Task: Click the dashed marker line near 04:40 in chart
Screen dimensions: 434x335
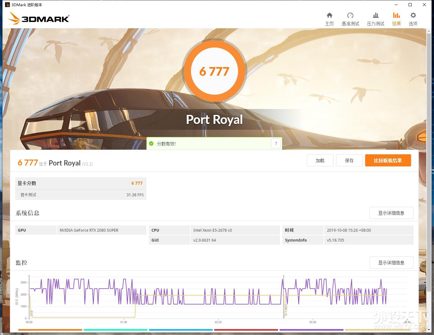Action: (283, 297)
